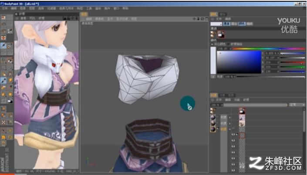The width and height of the screenshot is (307, 175).
Task: Click on the rainbow hue slider
Action: coord(268,49)
